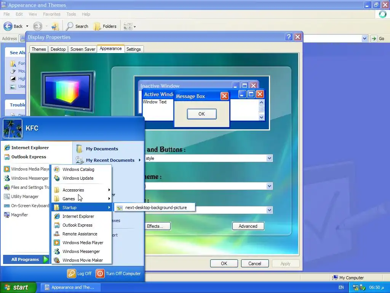
Task: Expand the Startup submenu
Action: tap(82, 208)
